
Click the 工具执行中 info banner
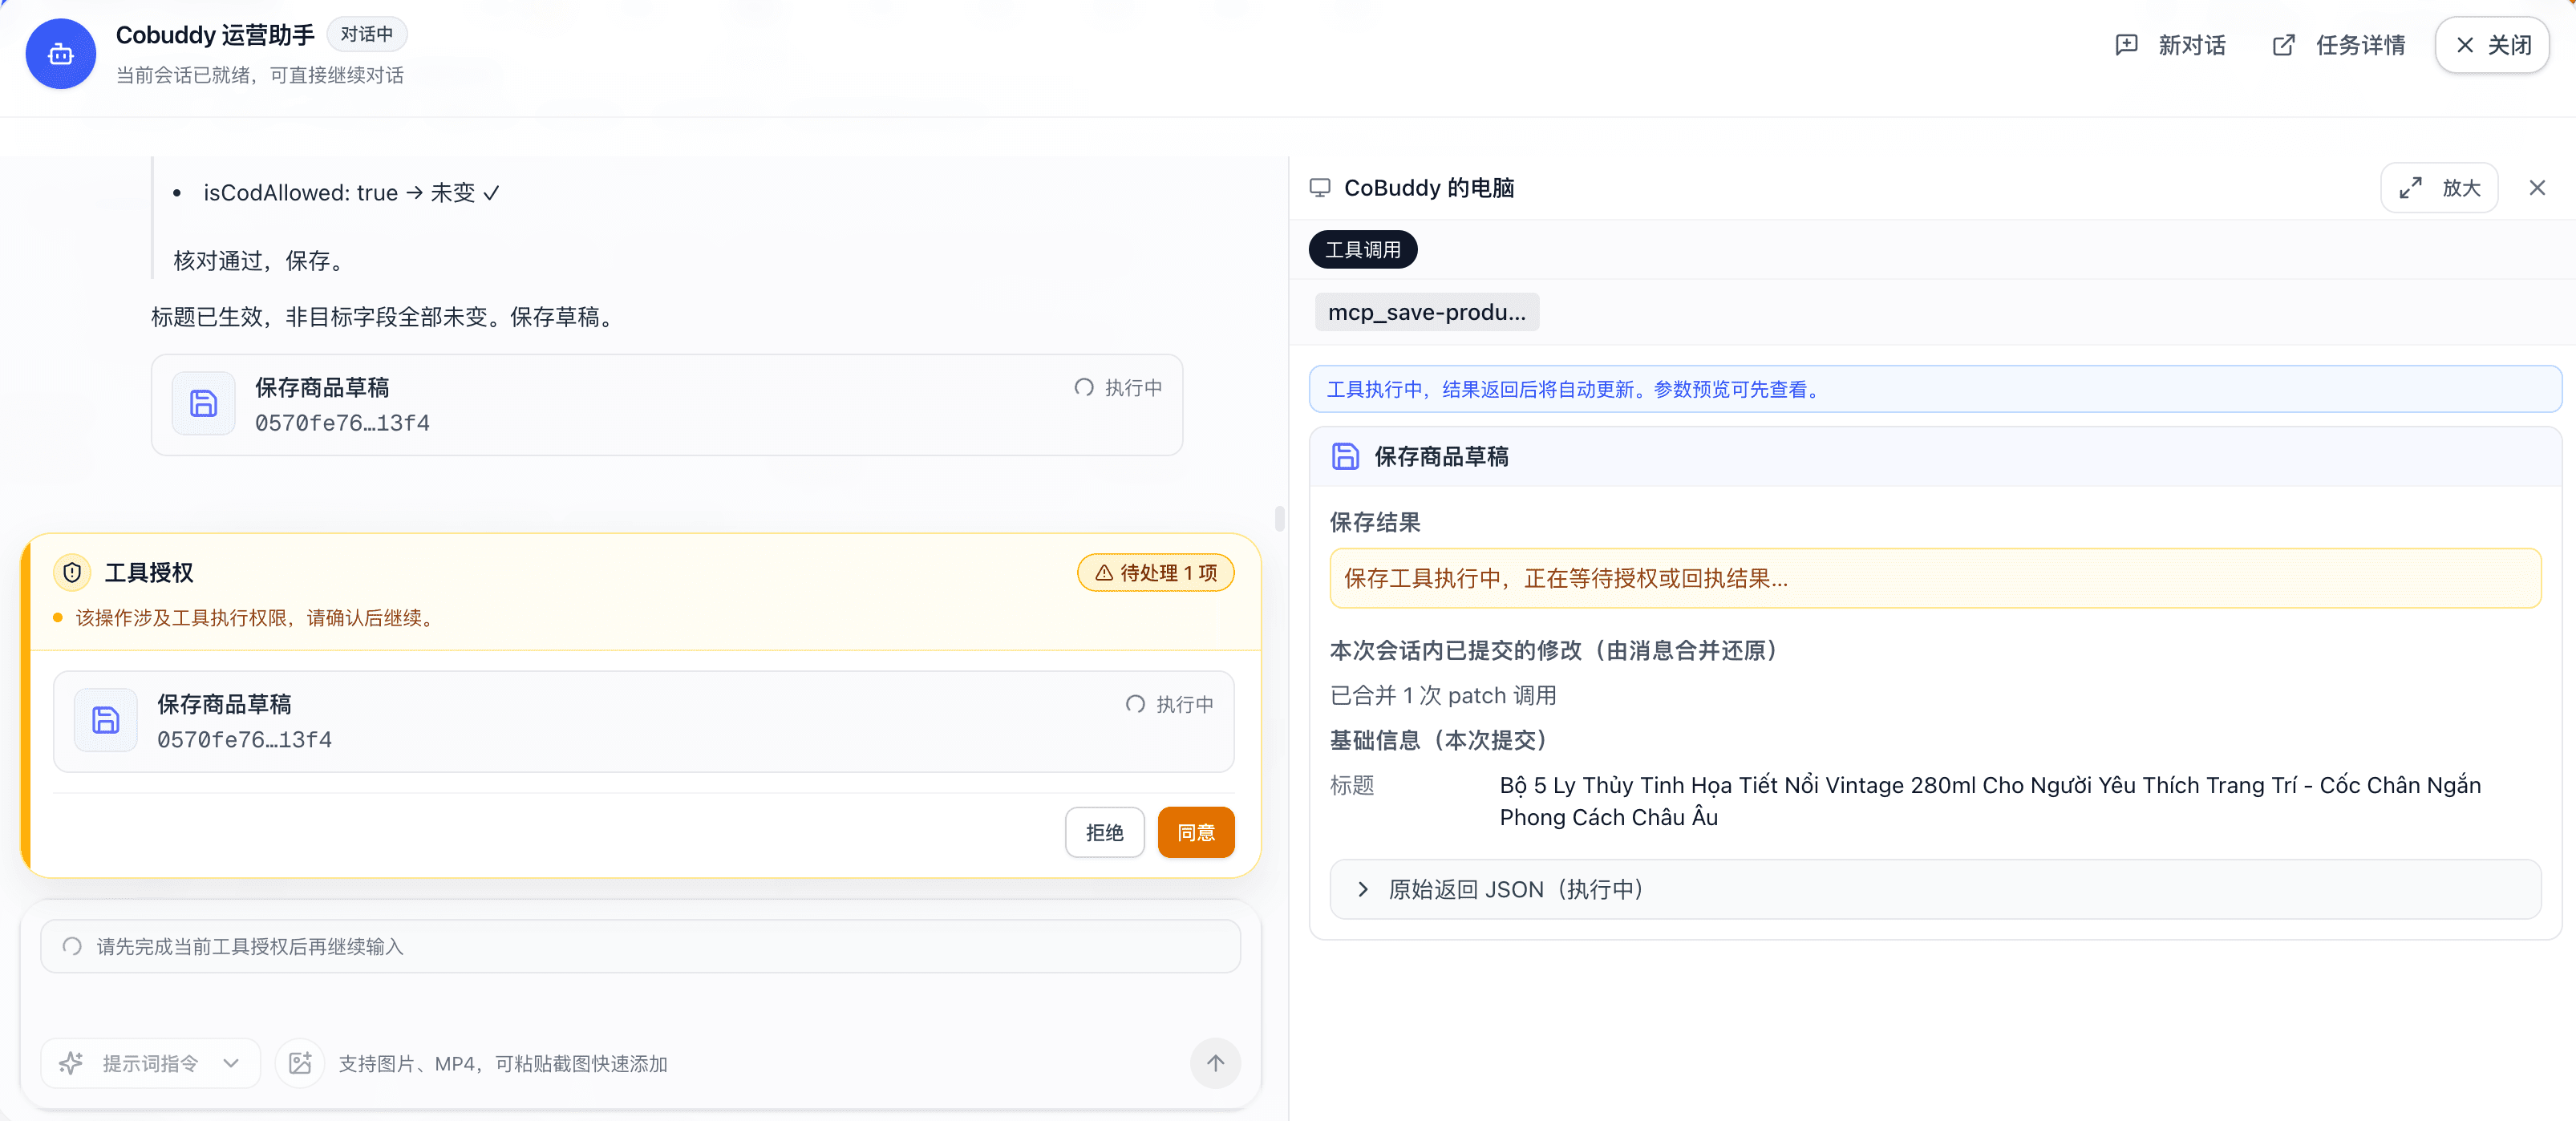1935,389
